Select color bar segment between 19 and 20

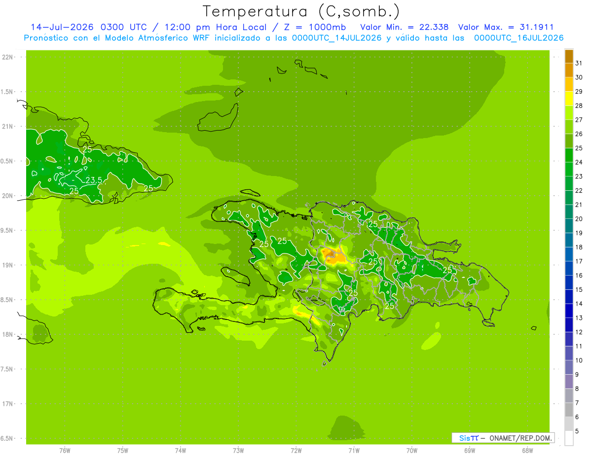point(569,226)
